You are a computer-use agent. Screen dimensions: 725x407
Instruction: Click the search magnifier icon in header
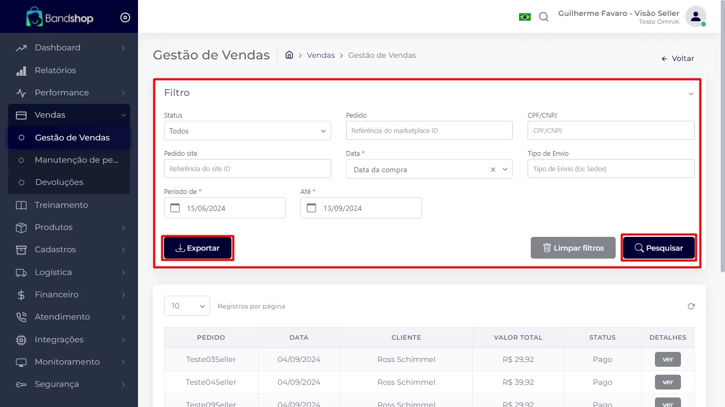[x=543, y=17]
